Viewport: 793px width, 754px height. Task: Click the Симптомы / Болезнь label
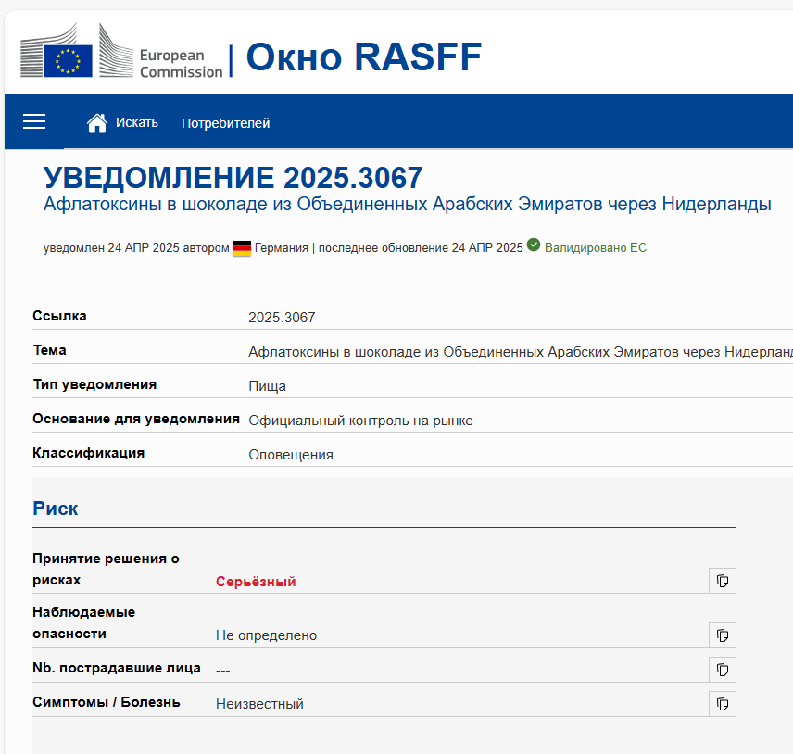coord(107,702)
